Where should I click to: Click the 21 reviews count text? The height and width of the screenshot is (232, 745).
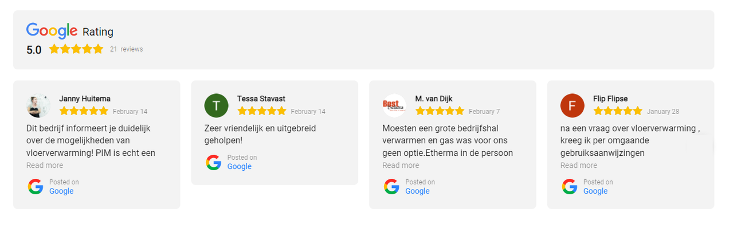[x=126, y=49]
